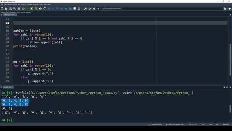The height and width of the screenshot is (131, 232).
Task: Run file with green play button
Action: 28,9
